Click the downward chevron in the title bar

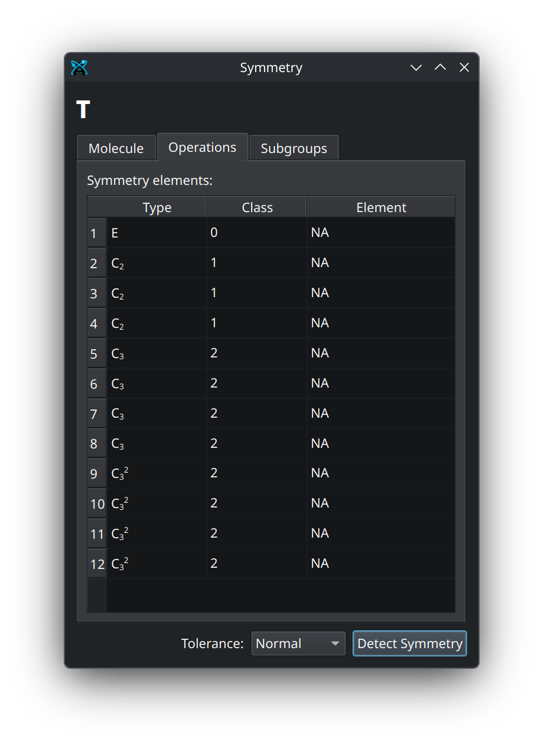[x=416, y=68]
